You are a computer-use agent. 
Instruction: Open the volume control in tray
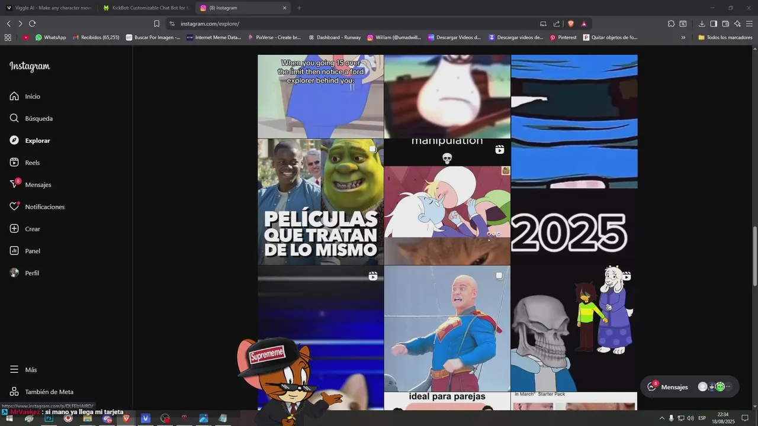coord(690,418)
